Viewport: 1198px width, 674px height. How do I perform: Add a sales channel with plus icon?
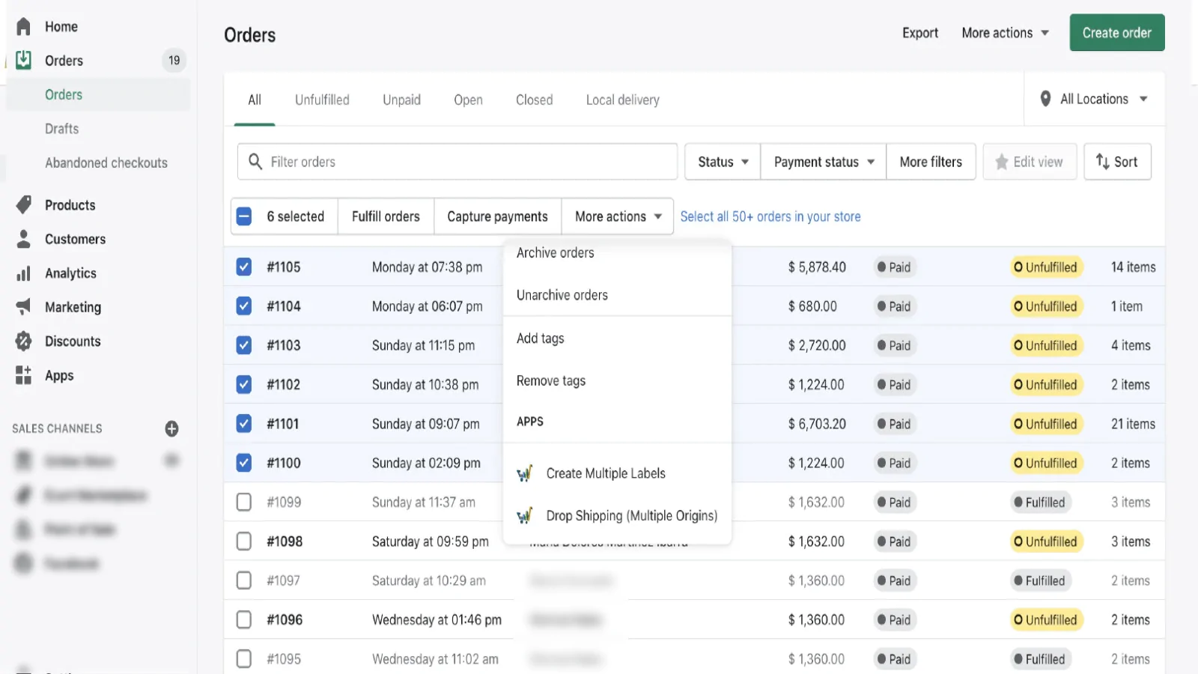coord(171,428)
